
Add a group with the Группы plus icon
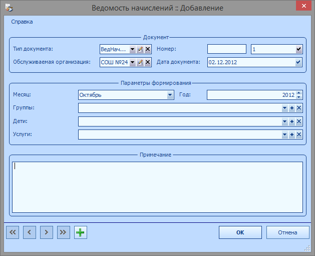tap(292, 108)
